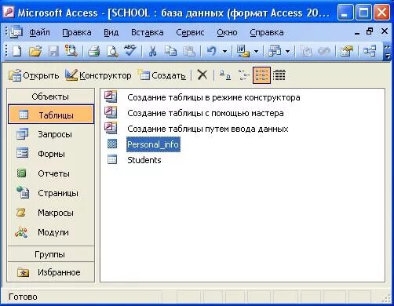The image size is (394, 306).
Task: Expand the Analyze dropdown arrow
Action: tap(287, 51)
